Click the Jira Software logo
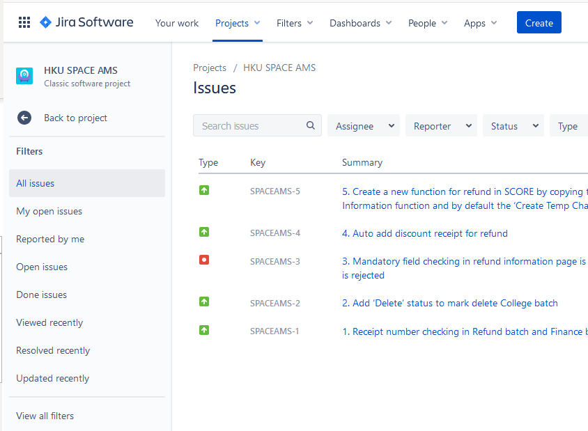 (86, 22)
